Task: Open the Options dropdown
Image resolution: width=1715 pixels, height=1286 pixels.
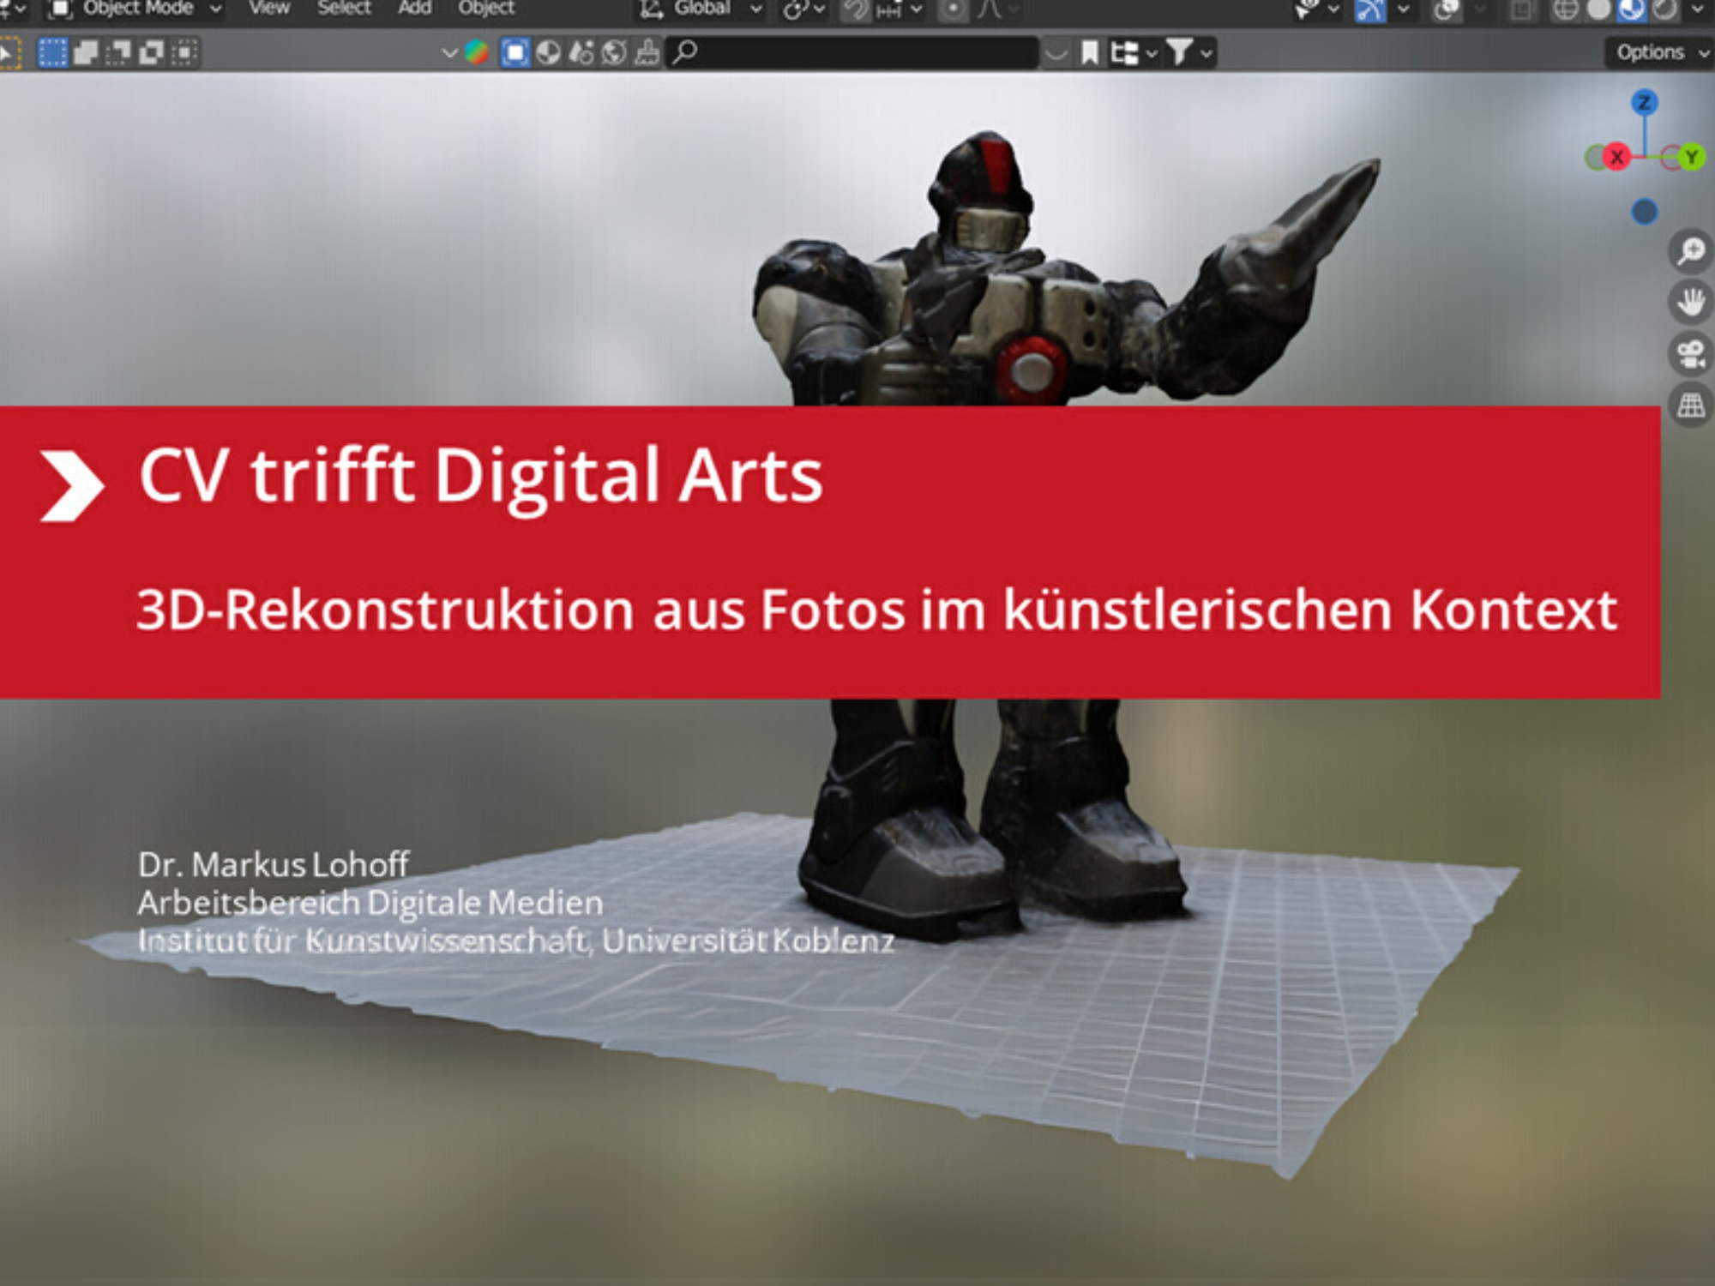Action: click(x=1658, y=52)
